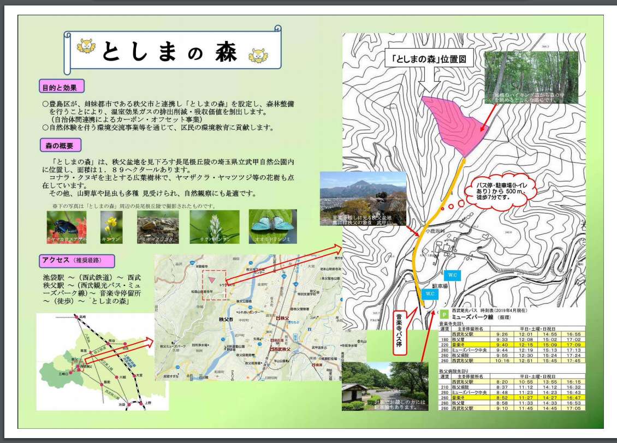Click the 17:05 time cell in the timetable
The width and height of the screenshot is (617, 443).
coord(574,409)
